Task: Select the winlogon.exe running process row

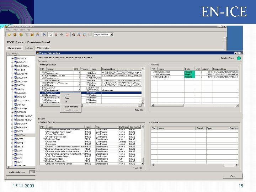Action: (91, 90)
